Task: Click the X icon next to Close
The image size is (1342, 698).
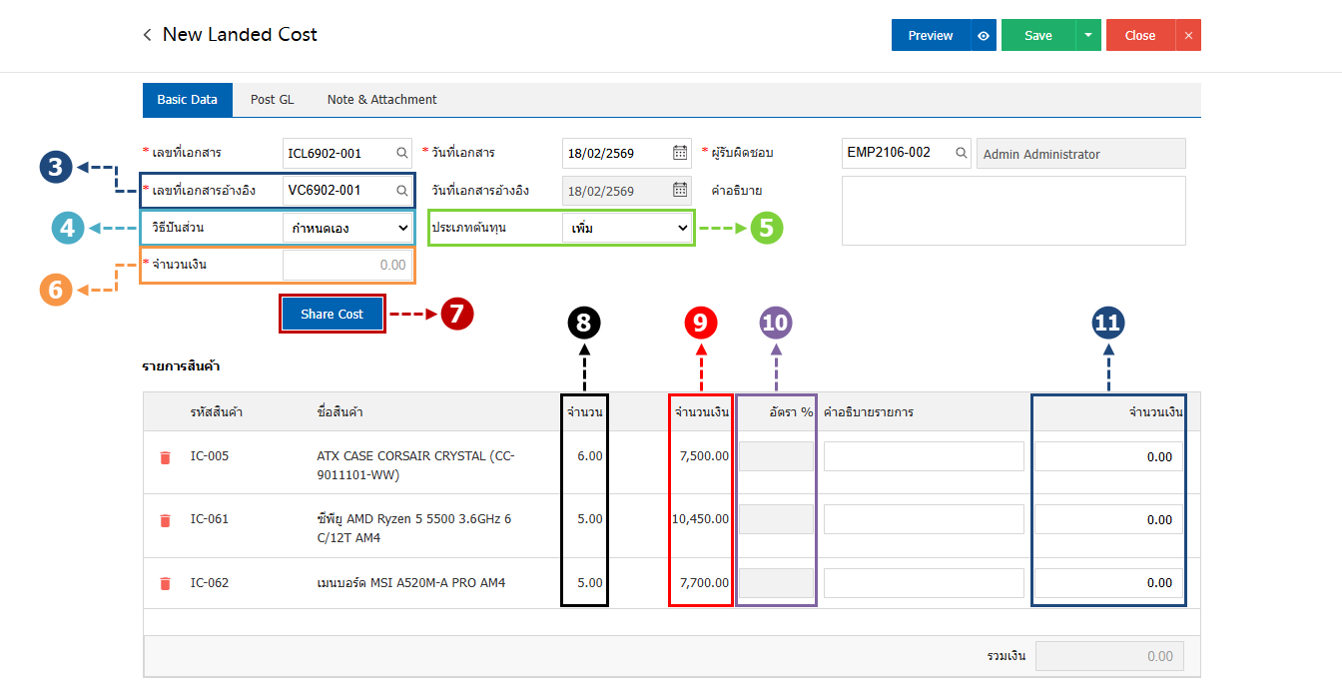Action: point(1188,36)
